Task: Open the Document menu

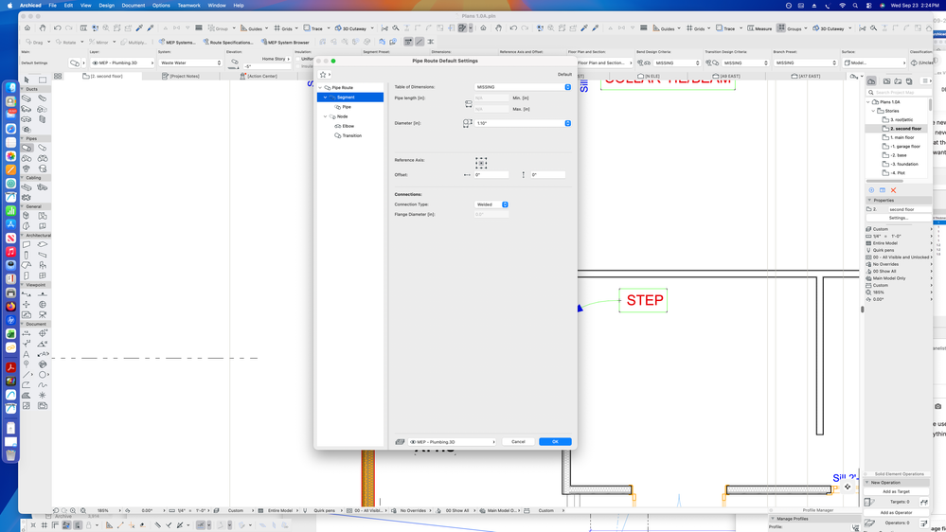Action: pos(134,5)
